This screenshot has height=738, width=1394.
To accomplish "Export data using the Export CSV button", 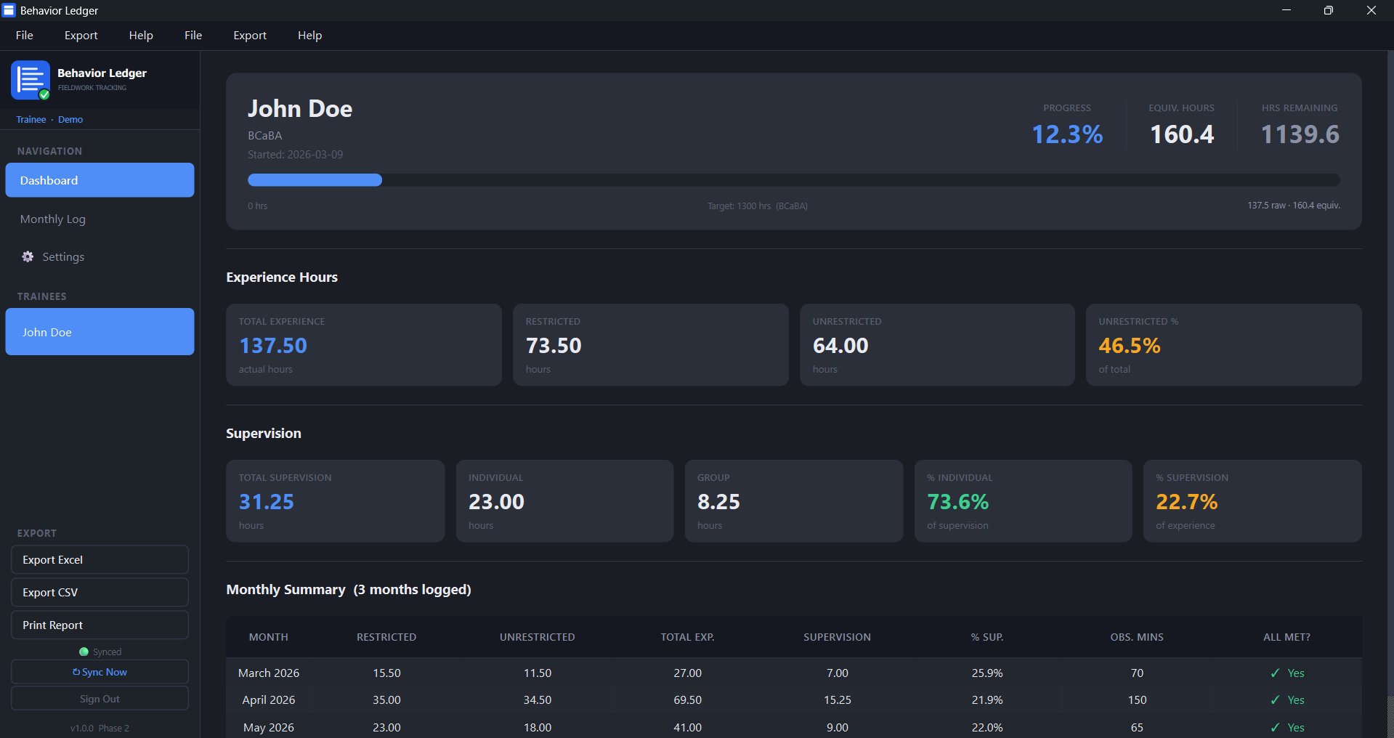I will 99,592.
